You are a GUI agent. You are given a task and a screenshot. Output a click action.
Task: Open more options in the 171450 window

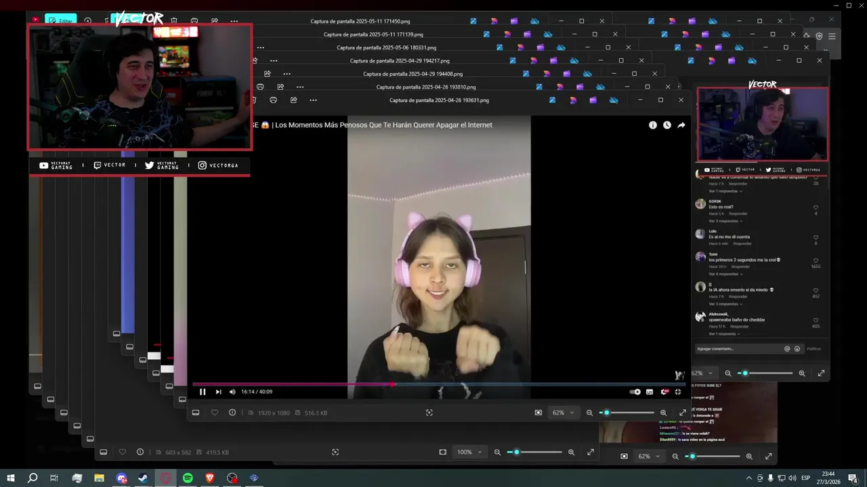[x=234, y=21]
